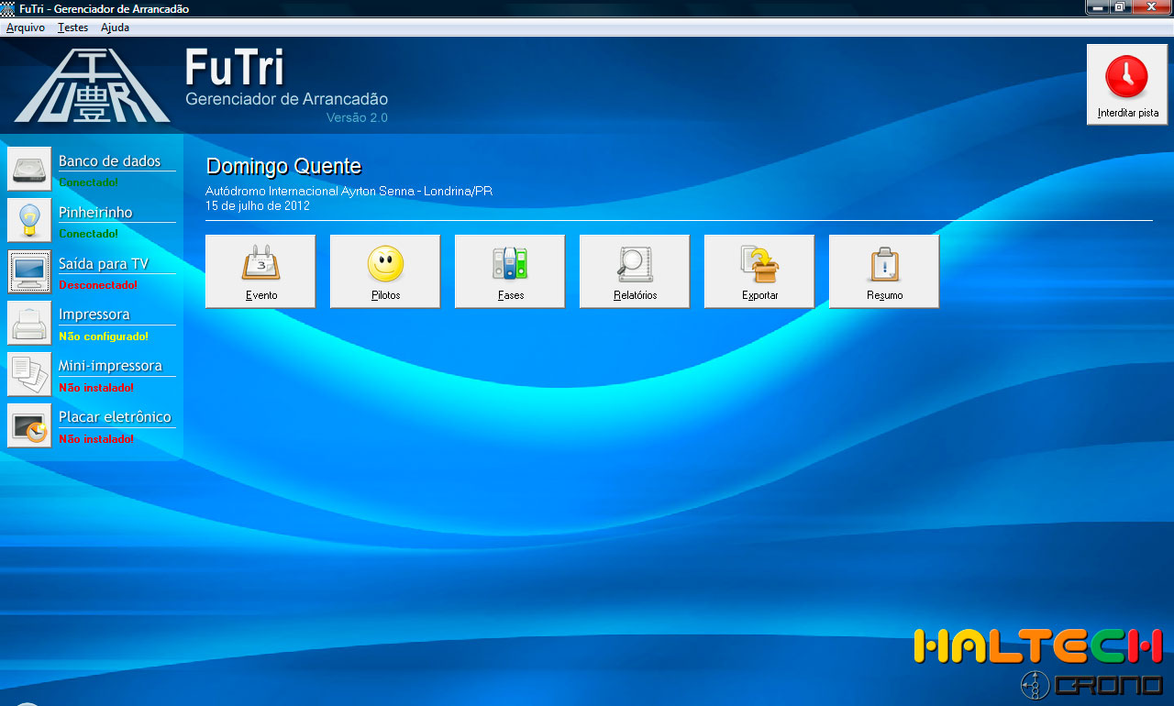Open the Arquivo menu
This screenshot has width=1174, height=706.
point(26,28)
